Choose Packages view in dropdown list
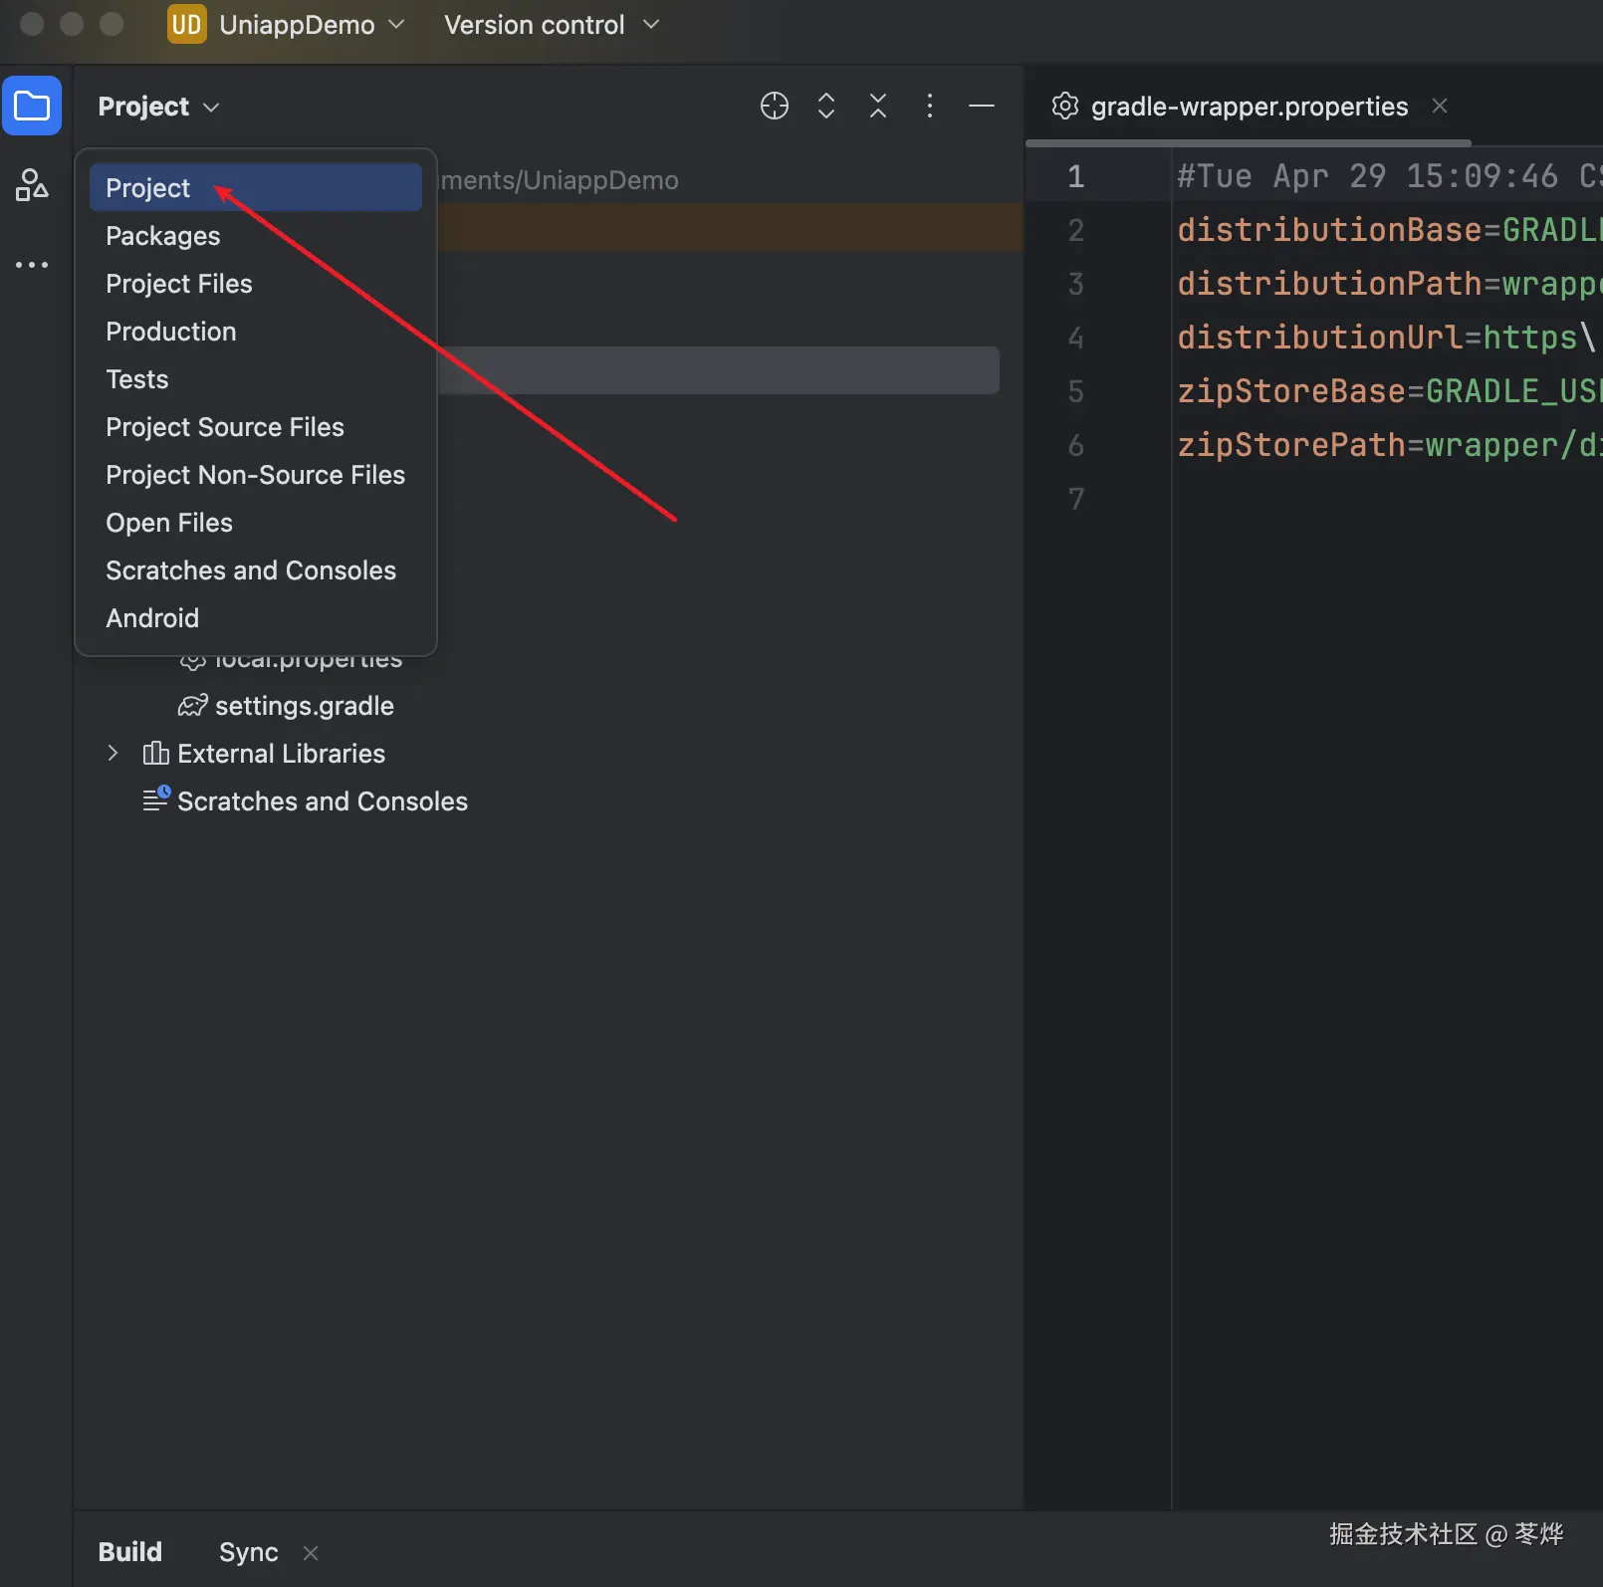This screenshot has height=1587, width=1603. pos(162,236)
